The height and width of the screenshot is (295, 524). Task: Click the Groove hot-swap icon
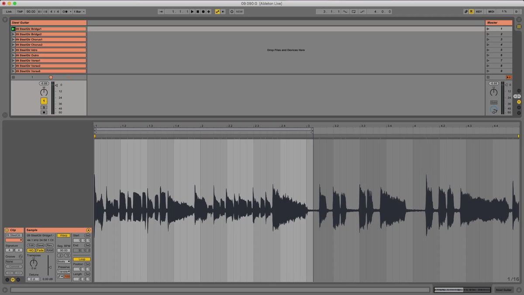tap(21, 257)
